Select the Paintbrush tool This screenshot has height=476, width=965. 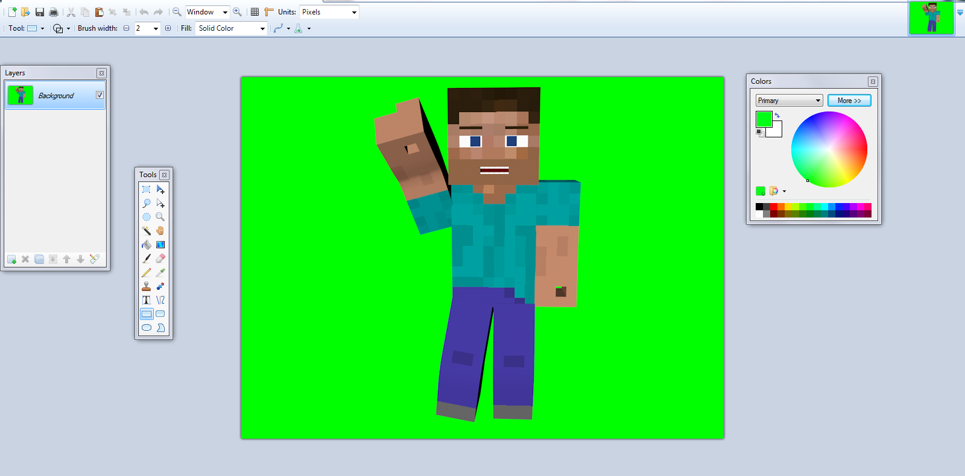click(147, 258)
